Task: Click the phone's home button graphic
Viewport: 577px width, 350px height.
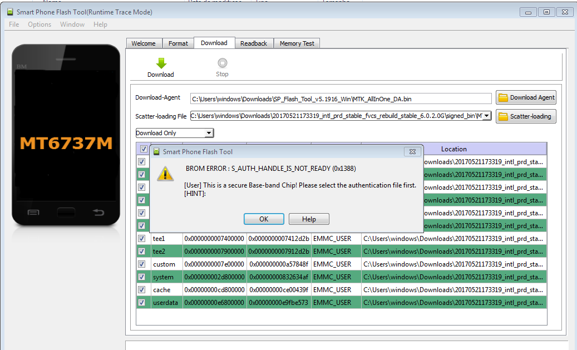Action: tap(66, 212)
